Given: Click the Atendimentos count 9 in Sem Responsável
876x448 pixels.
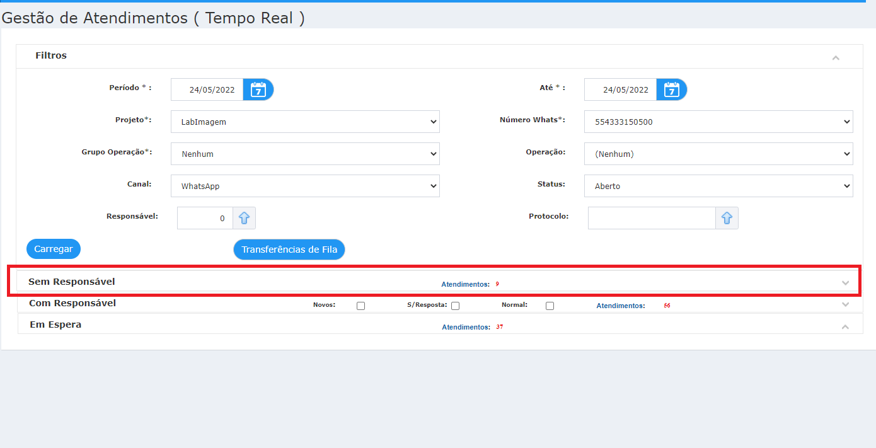Looking at the screenshot, I should click(x=497, y=284).
